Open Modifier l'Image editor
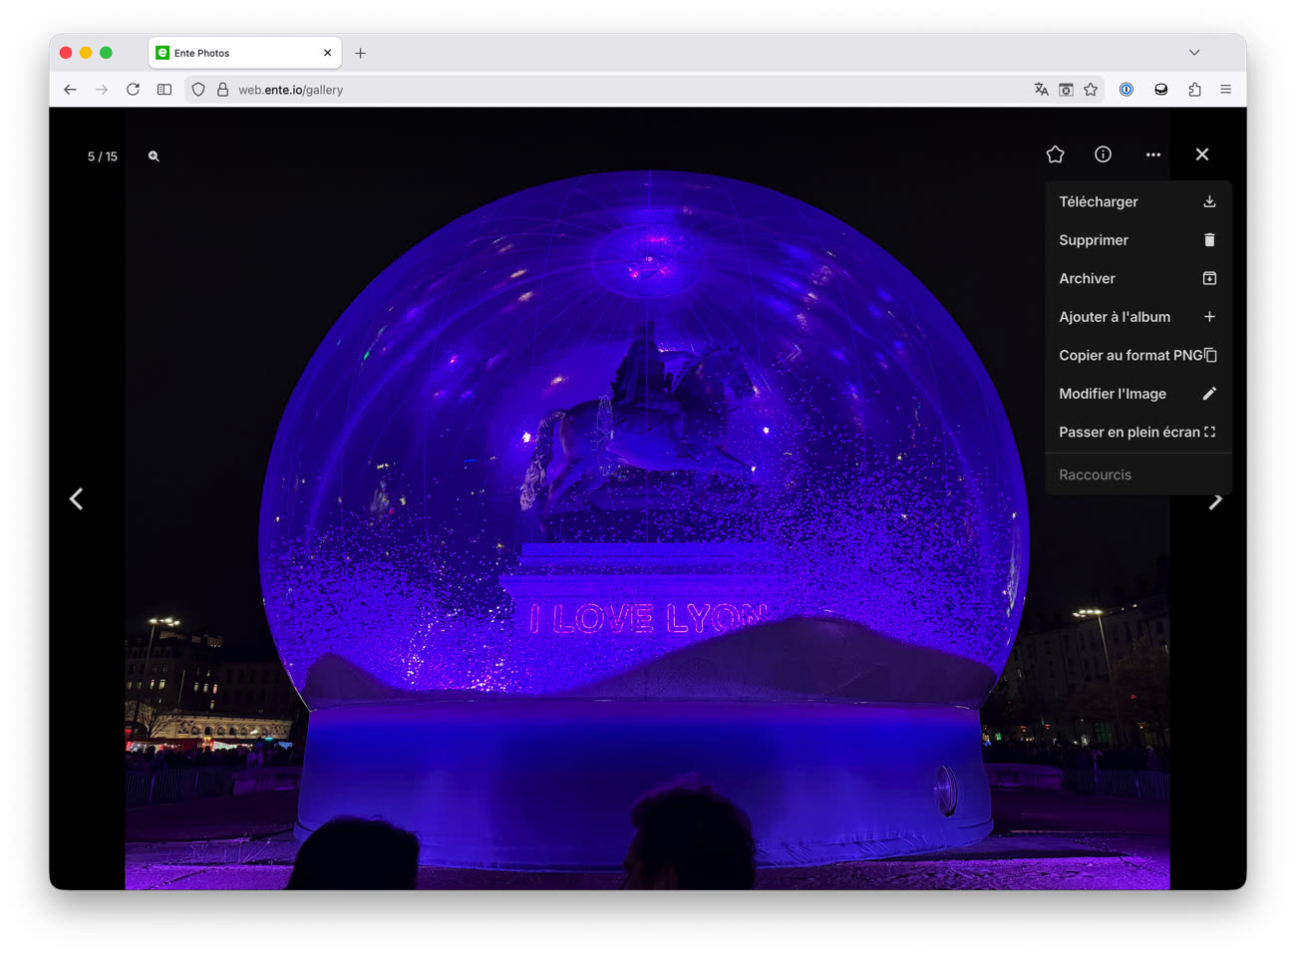Image resolution: width=1296 pixels, height=955 pixels. click(x=1136, y=394)
